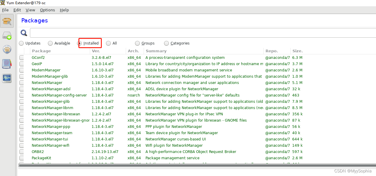376x176 pixels.
Task: Click the 463 size cell
Action: (296, 95)
